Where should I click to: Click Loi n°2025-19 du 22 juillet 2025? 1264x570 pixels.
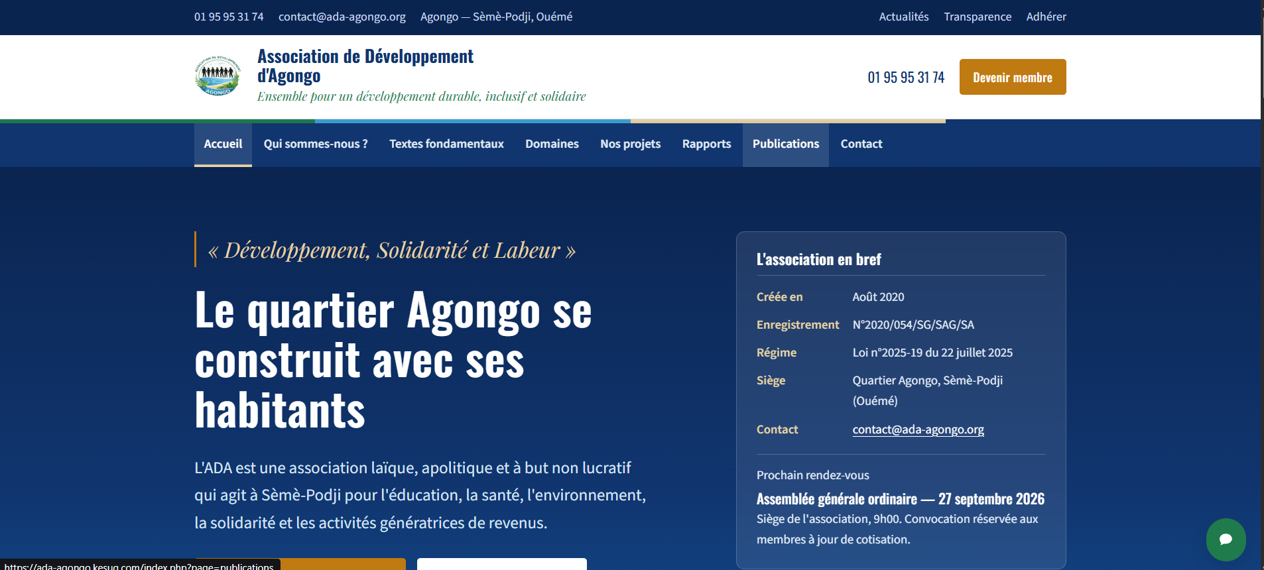(x=933, y=353)
